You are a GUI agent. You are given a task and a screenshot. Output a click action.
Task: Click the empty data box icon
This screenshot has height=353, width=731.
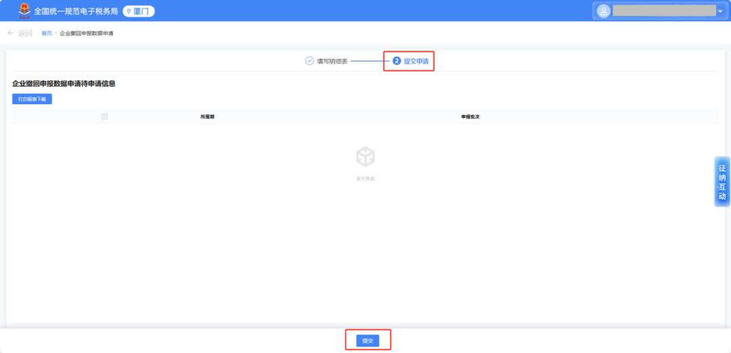365,157
